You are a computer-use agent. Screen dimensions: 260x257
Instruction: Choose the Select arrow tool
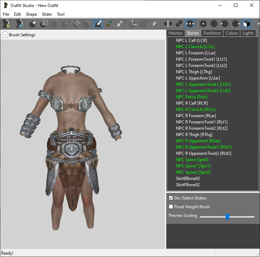click(32, 24)
